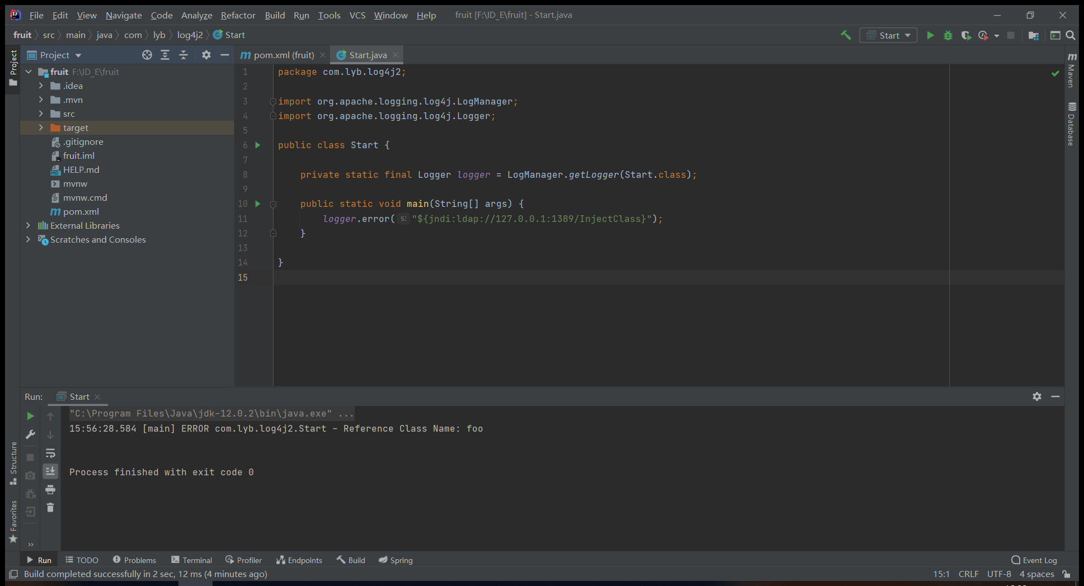Open the Maven side tool window
1084x586 pixels.
coord(1071,70)
